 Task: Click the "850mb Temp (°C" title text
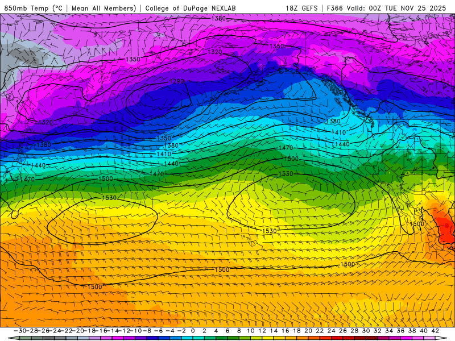pos(34,9)
